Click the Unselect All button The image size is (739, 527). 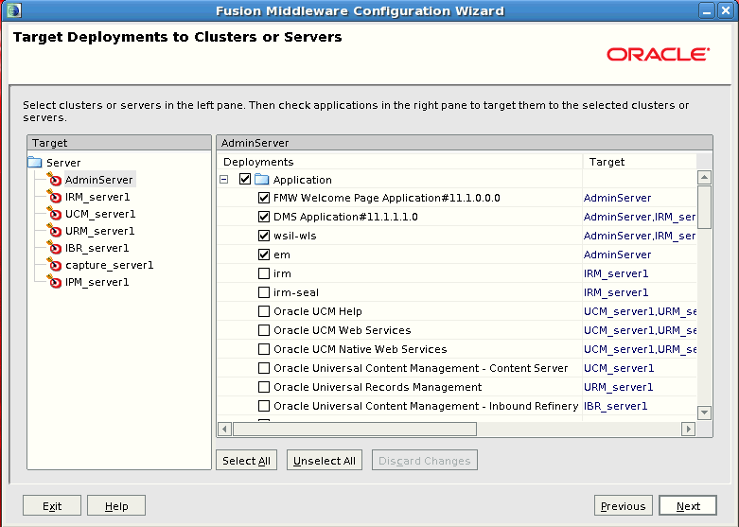(325, 461)
